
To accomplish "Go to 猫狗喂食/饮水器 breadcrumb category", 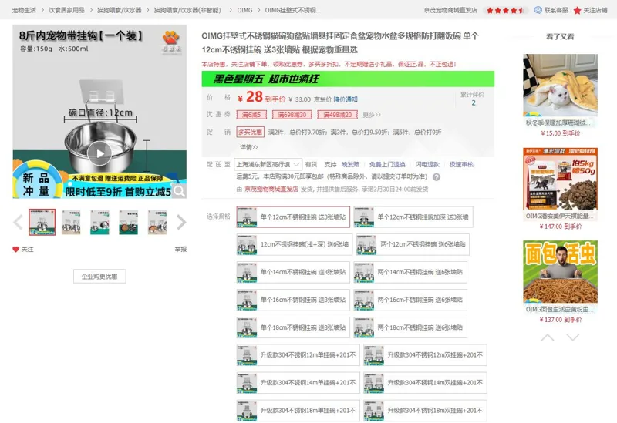I will tap(120, 10).
